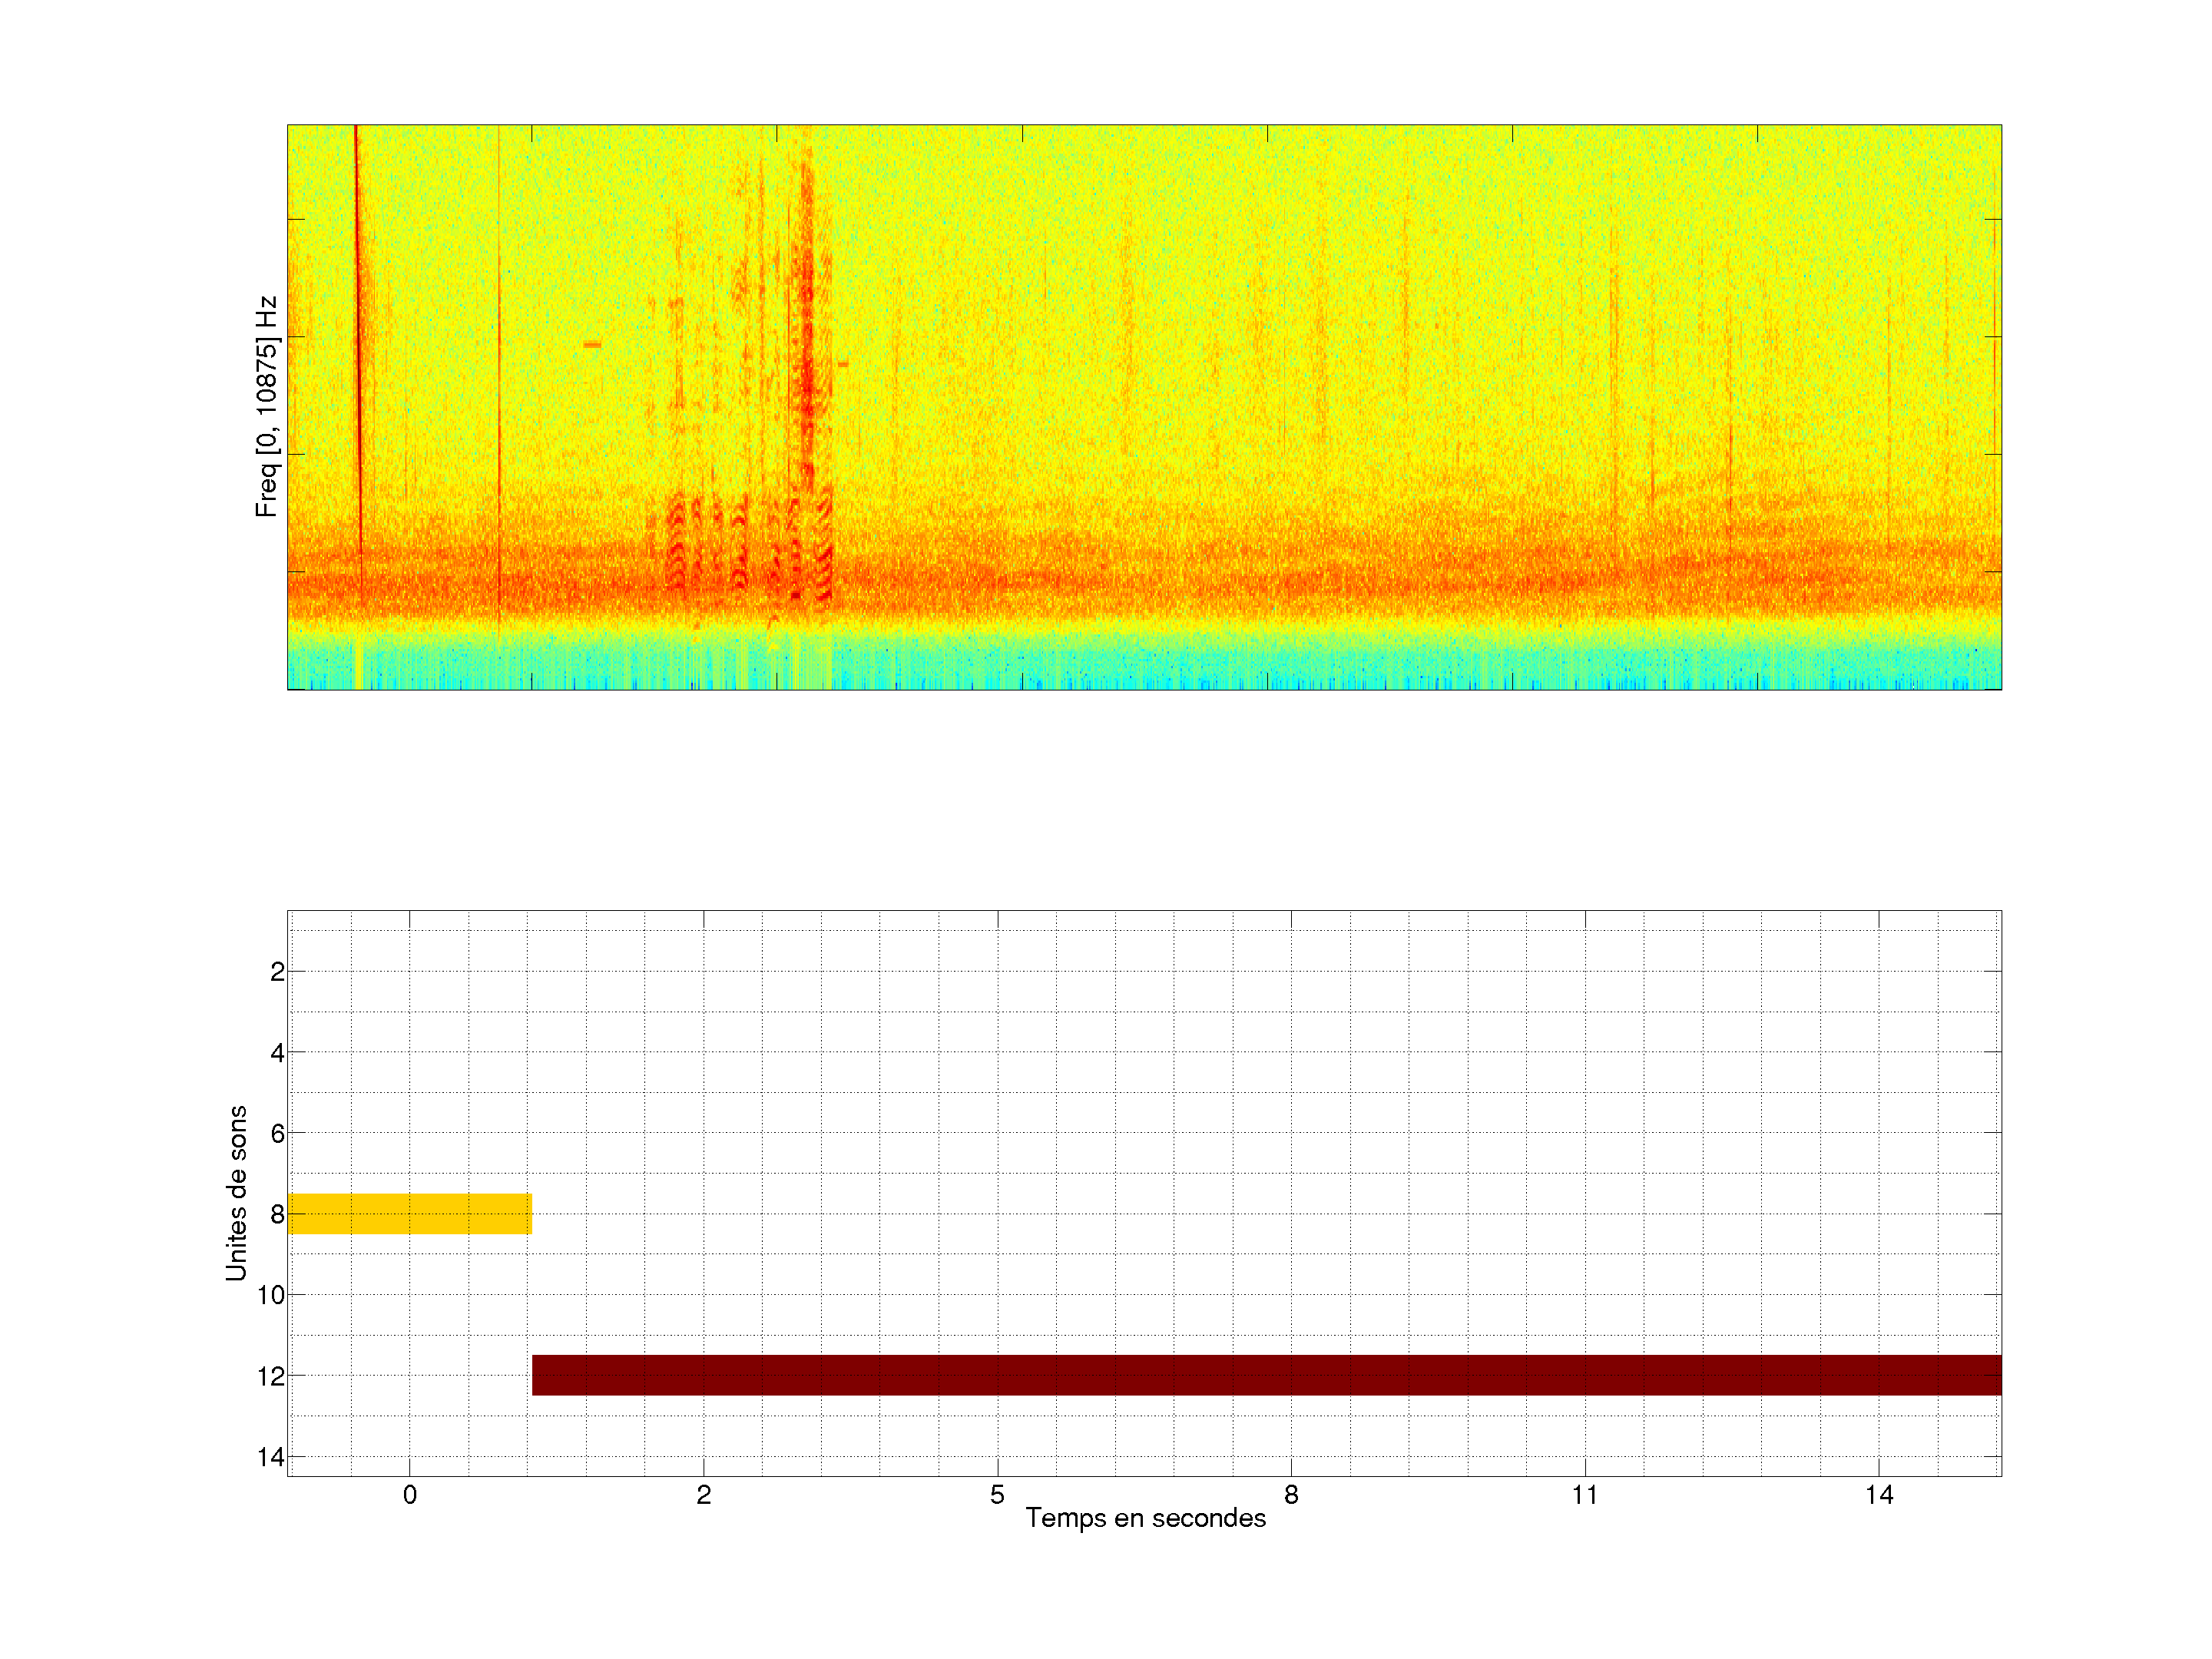The height and width of the screenshot is (1659, 2212).
Task: Click x-axis tick label 5
Action: coord(997,1495)
